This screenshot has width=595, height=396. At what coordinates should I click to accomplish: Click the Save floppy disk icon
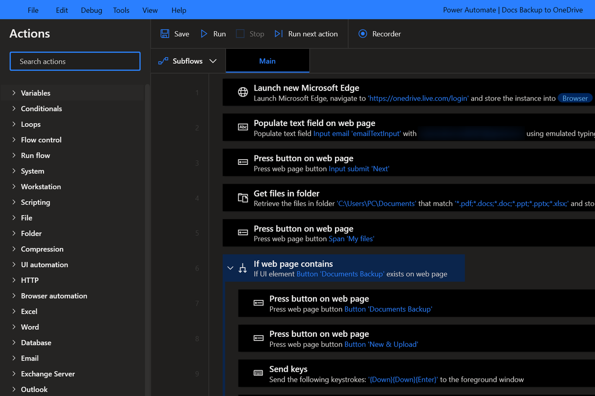(x=165, y=34)
